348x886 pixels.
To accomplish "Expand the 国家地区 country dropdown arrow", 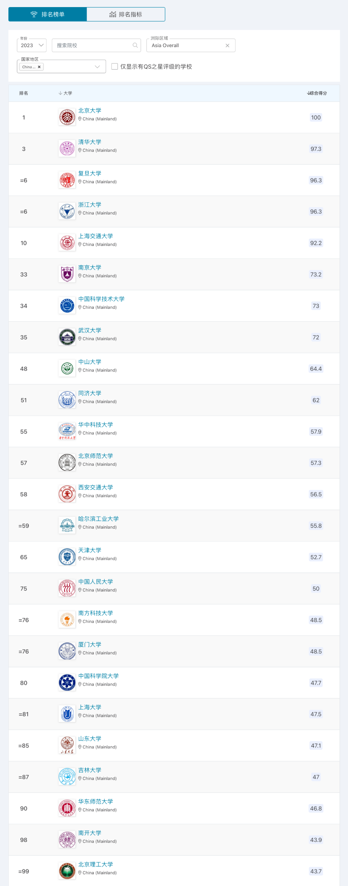I will coord(97,67).
